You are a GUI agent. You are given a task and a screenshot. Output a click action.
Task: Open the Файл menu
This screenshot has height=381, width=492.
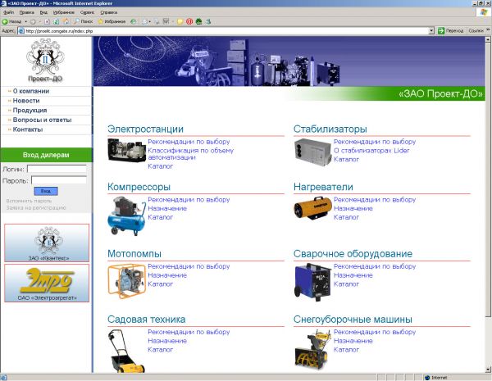coord(8,12)
